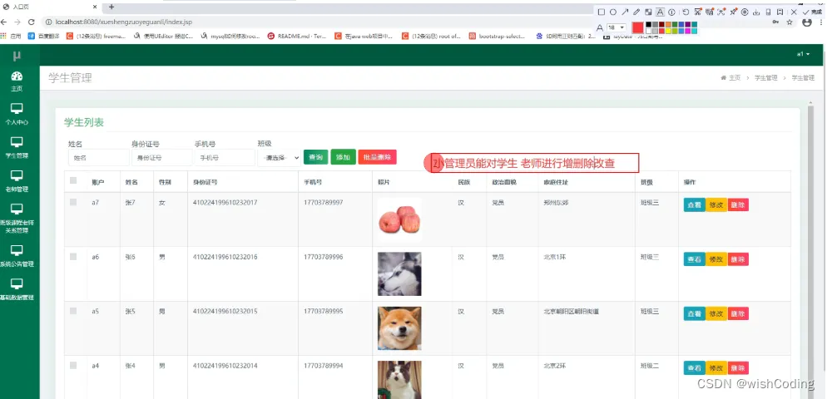Pick the yellow color swatch
The width and height of the screenshot is (827, 399).
(668, 31)
